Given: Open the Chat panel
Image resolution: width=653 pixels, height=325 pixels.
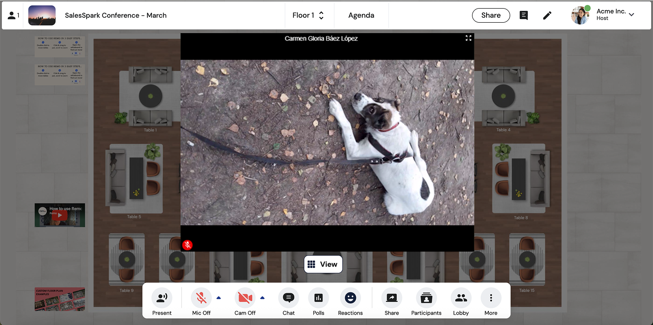Looking at the screenshot, I should click(x=288, y=298).
